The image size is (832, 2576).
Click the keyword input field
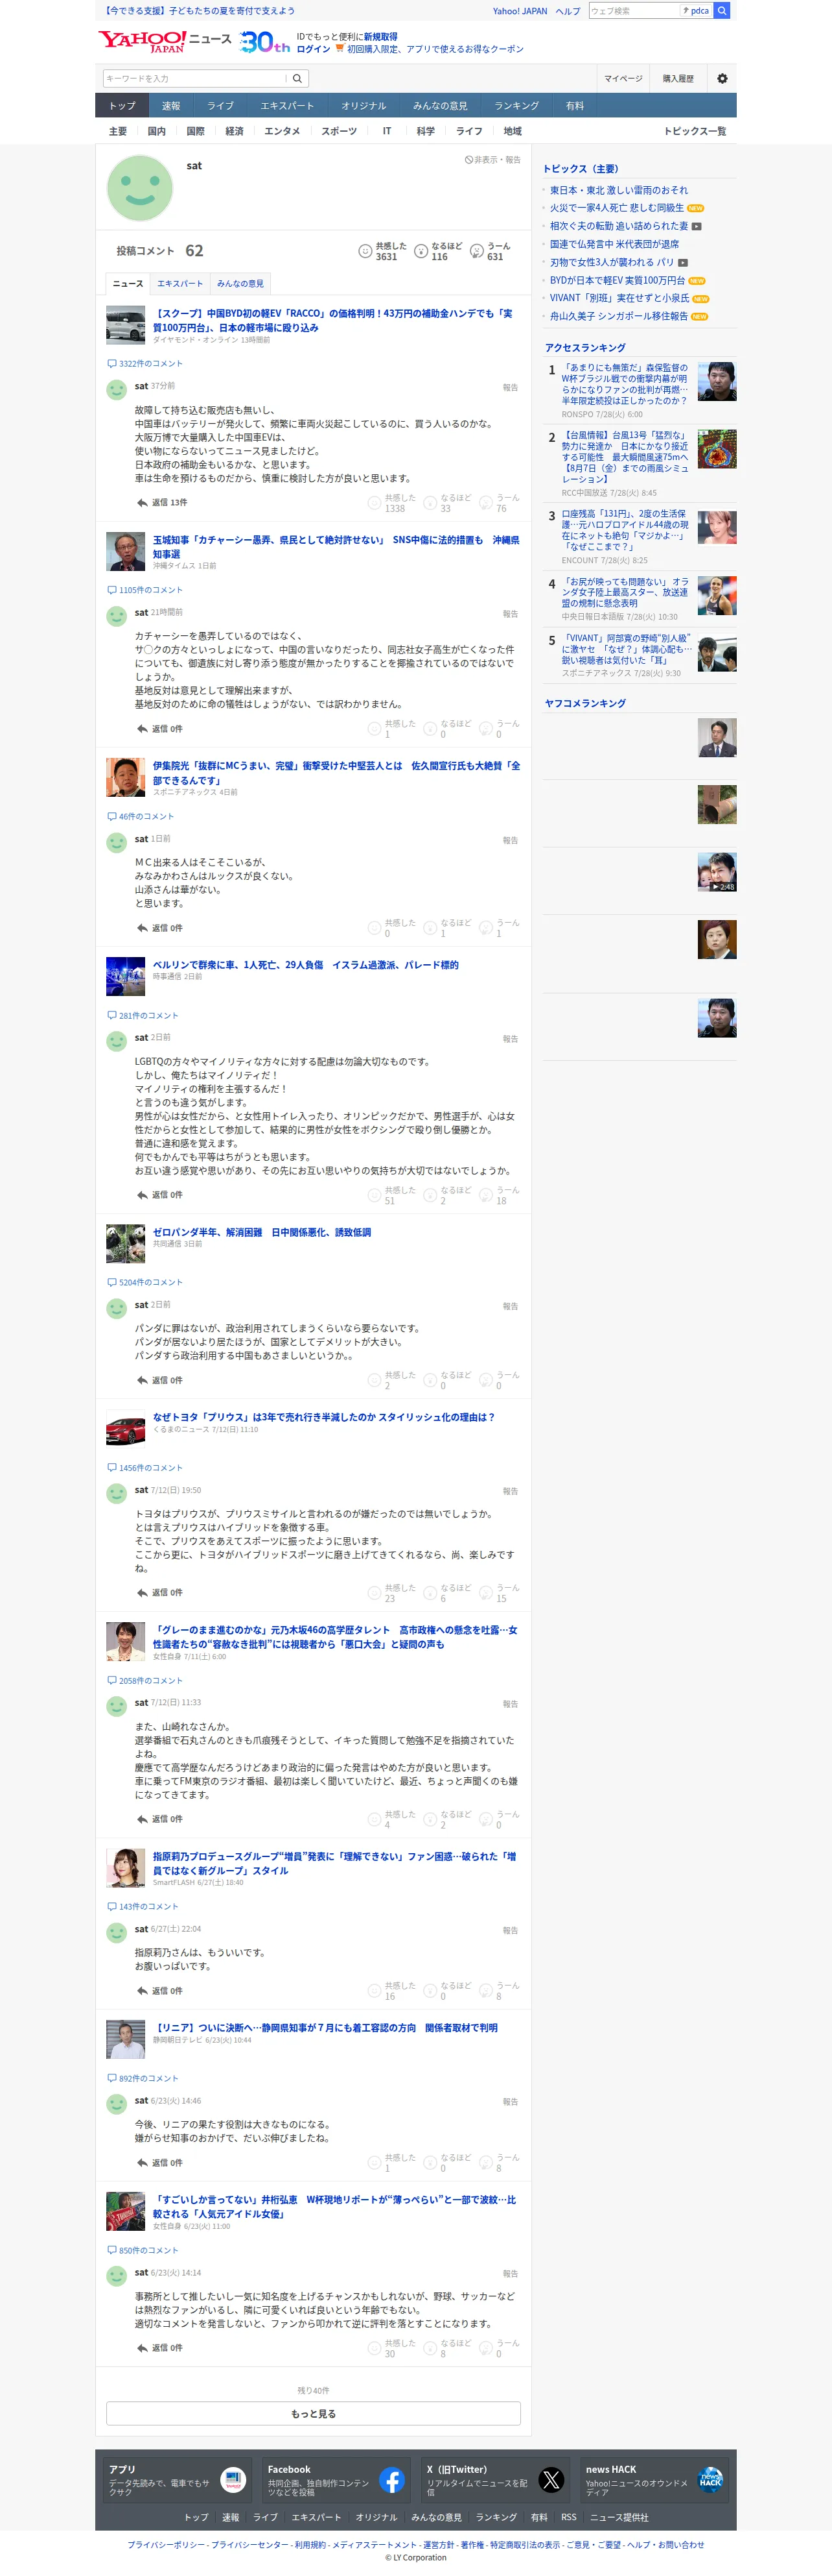pos(195,78)
